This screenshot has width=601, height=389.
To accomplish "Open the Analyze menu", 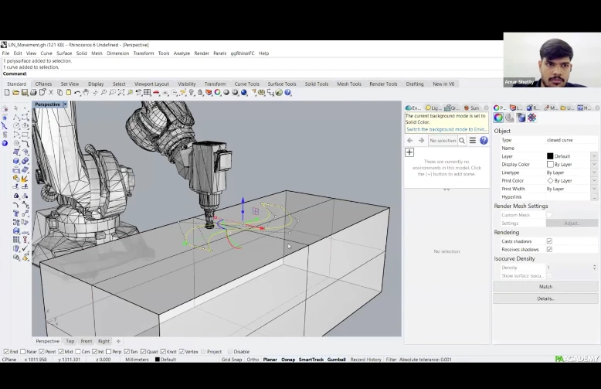I will 182,53.
